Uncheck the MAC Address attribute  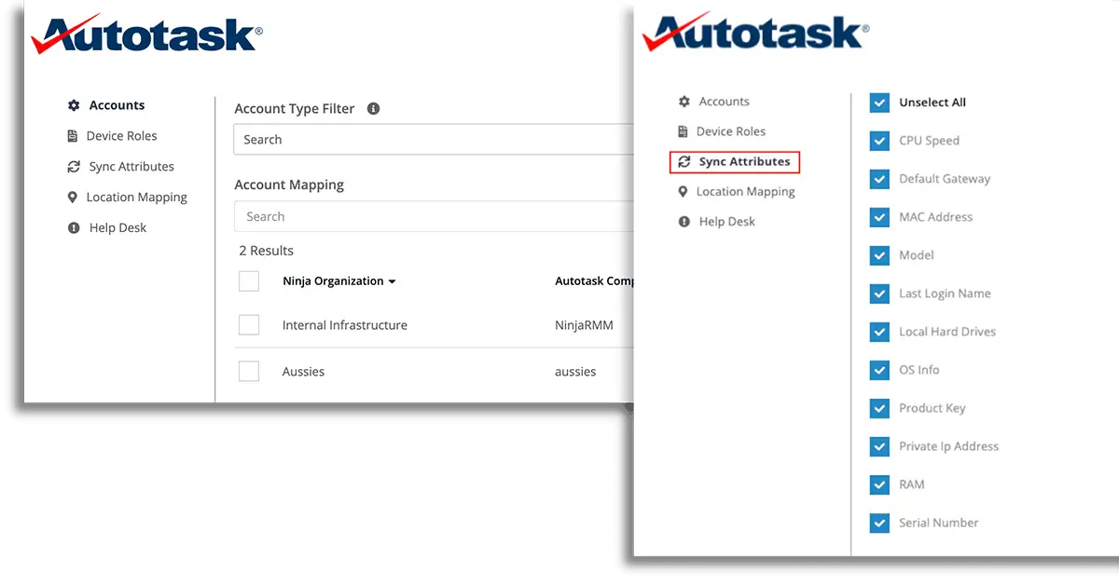click(x=879, y=217)
